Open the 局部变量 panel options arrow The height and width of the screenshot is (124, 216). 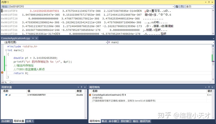pyautogui.click(x=78, y=87)
